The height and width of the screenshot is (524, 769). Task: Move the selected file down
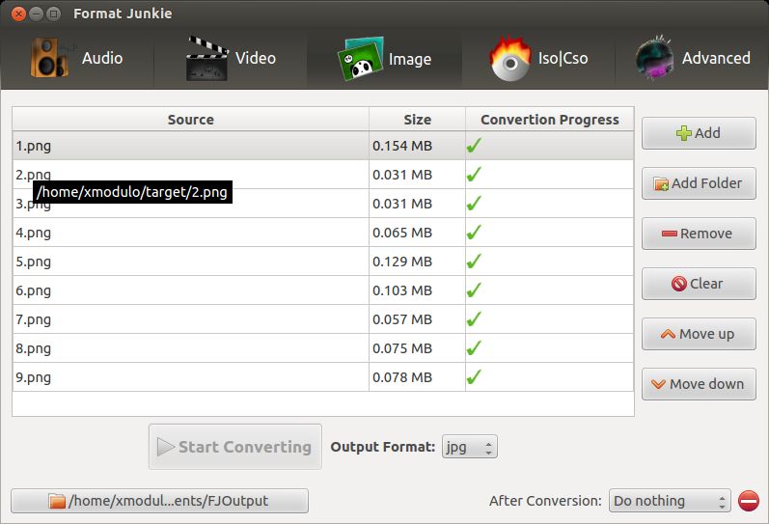[x=699, y=384]
